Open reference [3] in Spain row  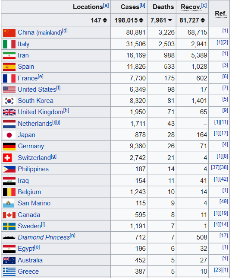(225, 65)
